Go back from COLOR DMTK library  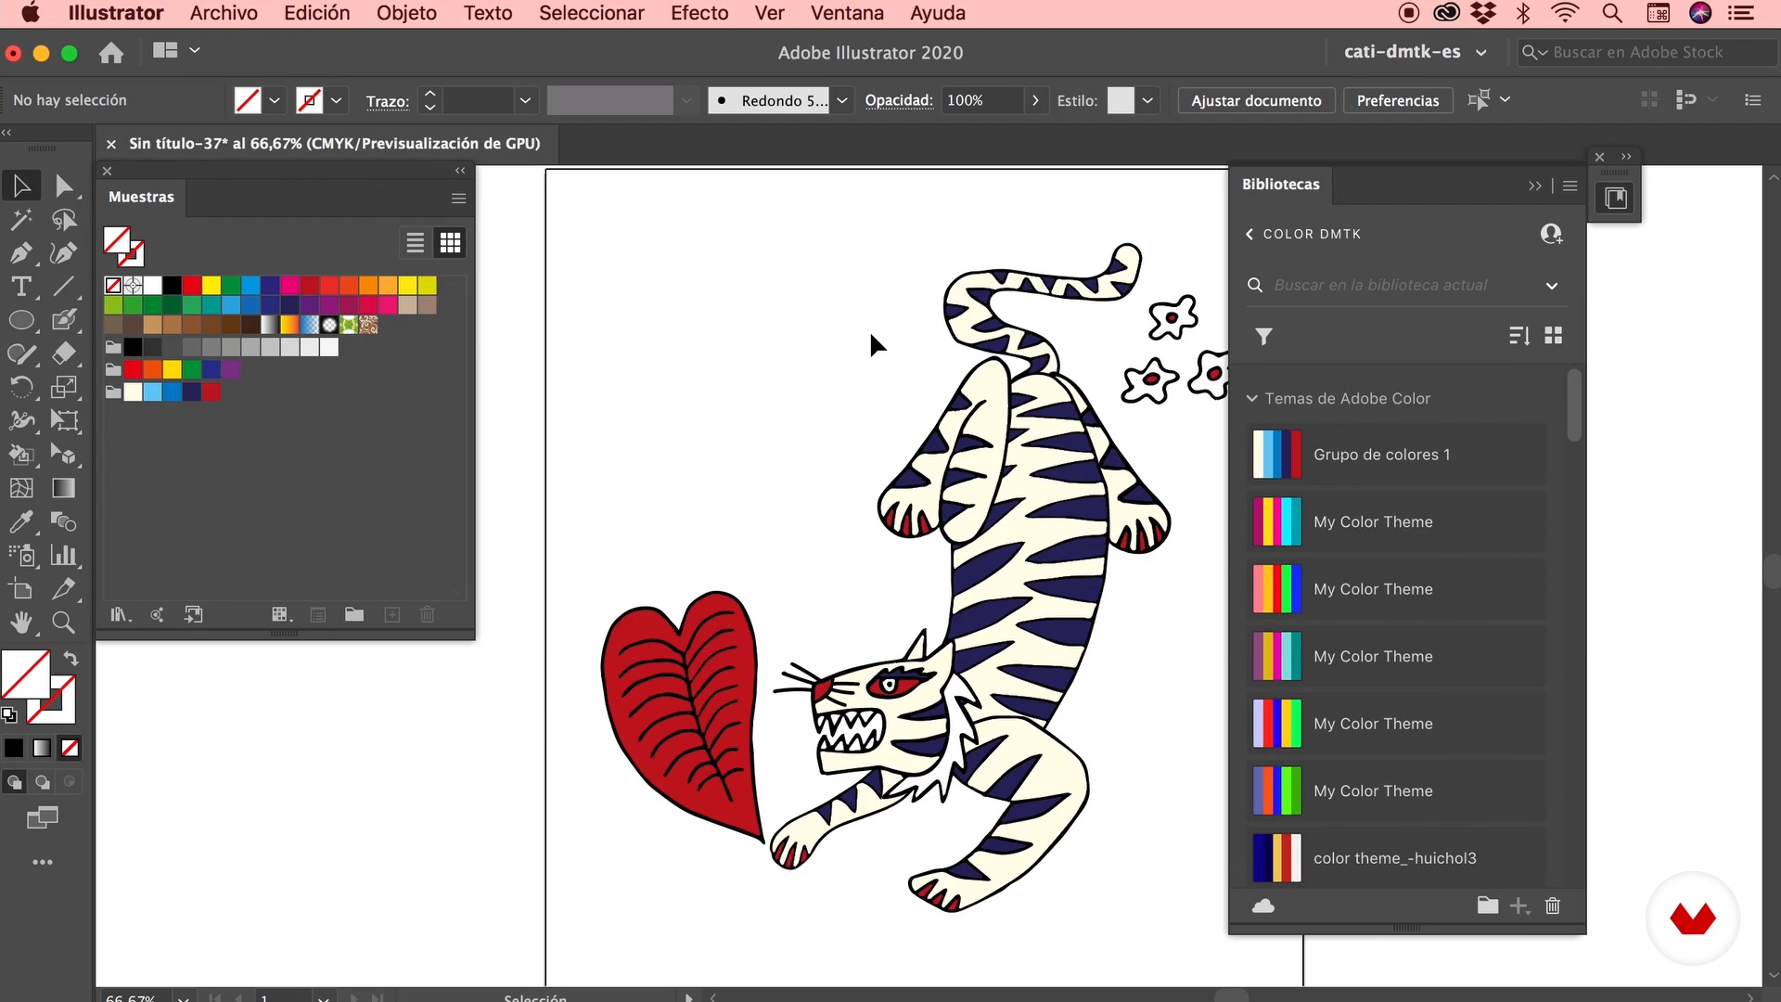(1249, 234)
